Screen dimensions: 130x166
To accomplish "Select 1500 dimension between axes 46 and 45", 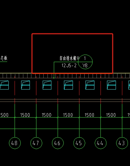I will coord(68,115).
